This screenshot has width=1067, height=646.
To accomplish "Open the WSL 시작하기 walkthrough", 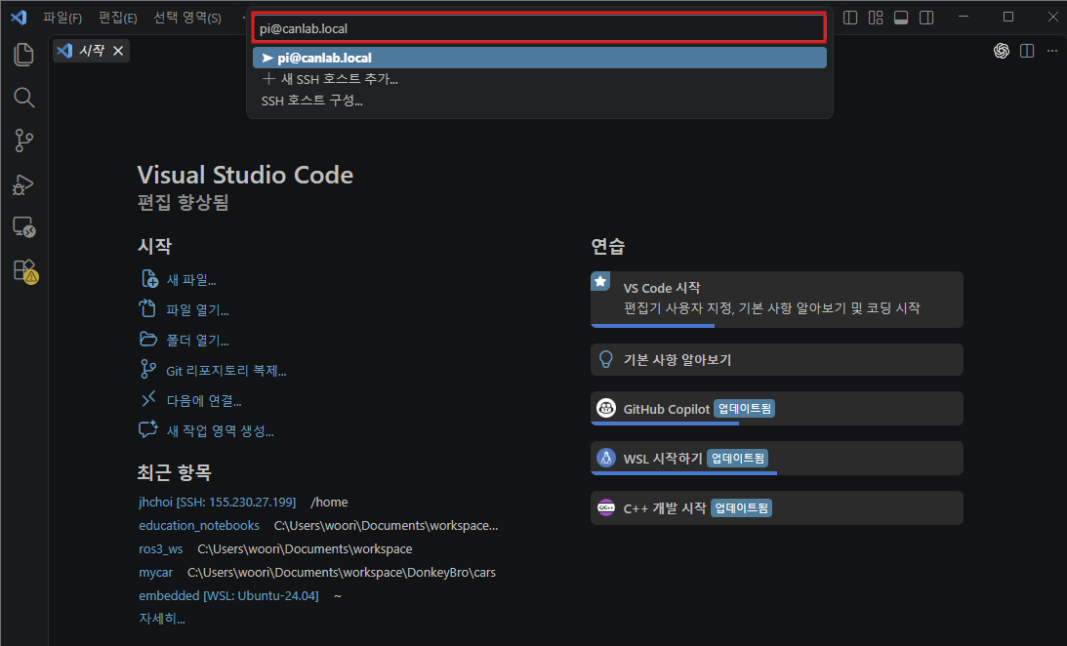I will [776, 459].
